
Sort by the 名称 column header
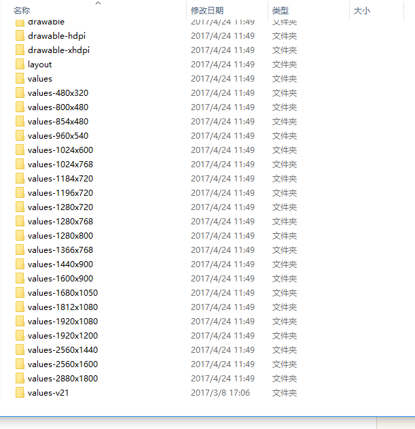[x=22, y=11]
